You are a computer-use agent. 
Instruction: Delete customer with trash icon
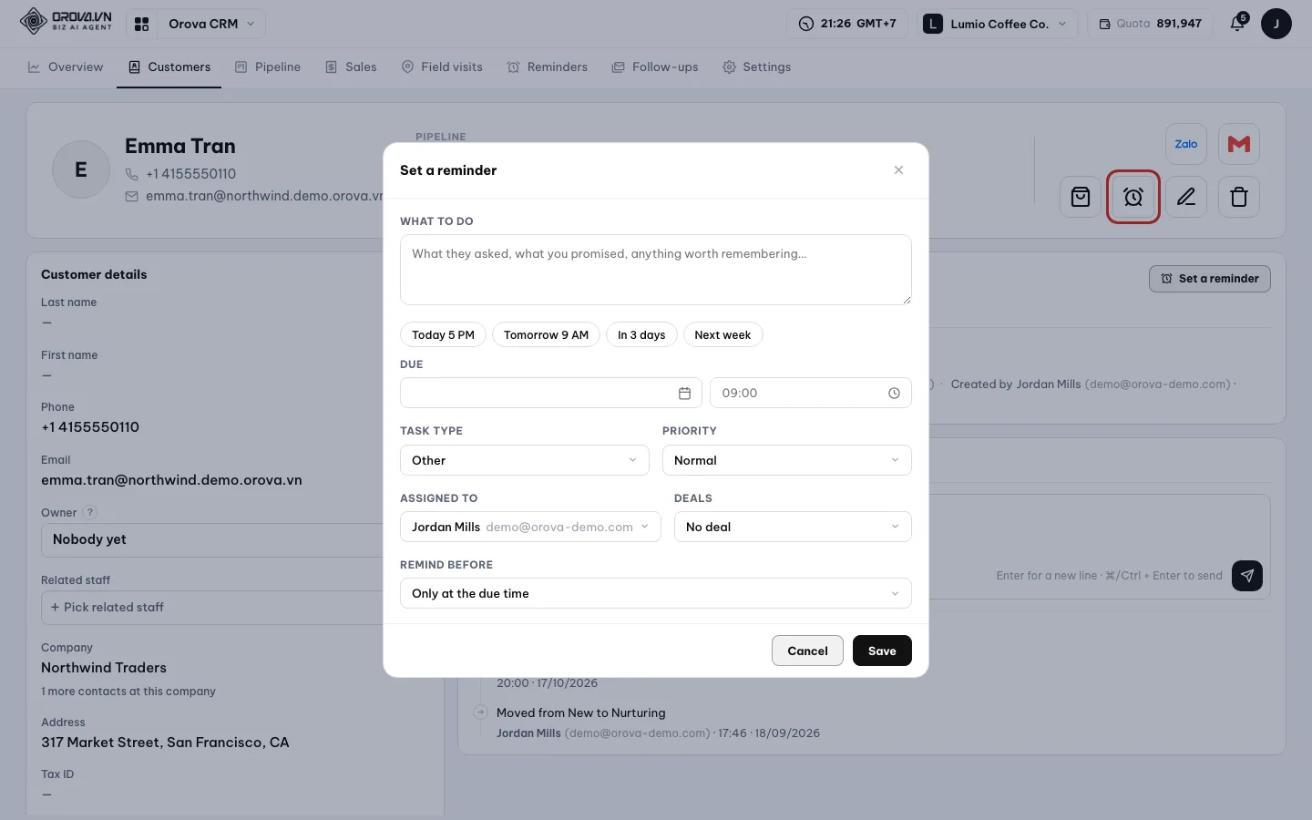coord(1239,197)
